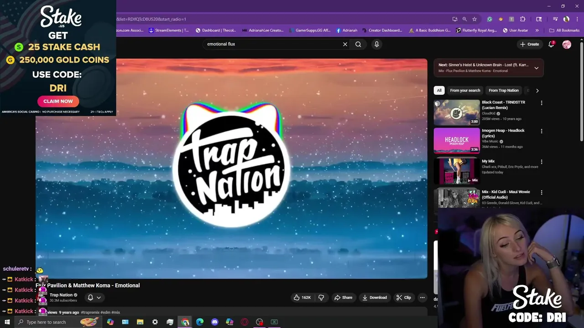The height and width of the screenshot is (328, 584).
Task: Open the media controls music-note icon
Action: [x=555, y=19]
